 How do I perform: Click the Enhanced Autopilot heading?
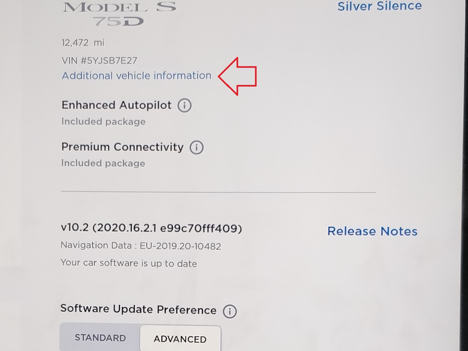[117, 105]
